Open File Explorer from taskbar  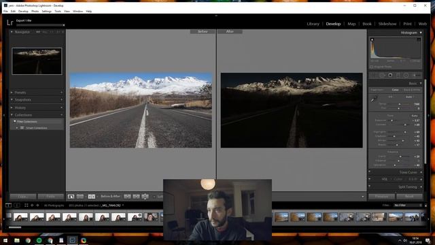[x=17, y=240]
